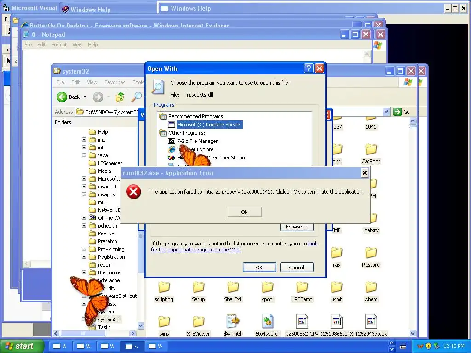Click the Setup folder icon

pos(199,287)
